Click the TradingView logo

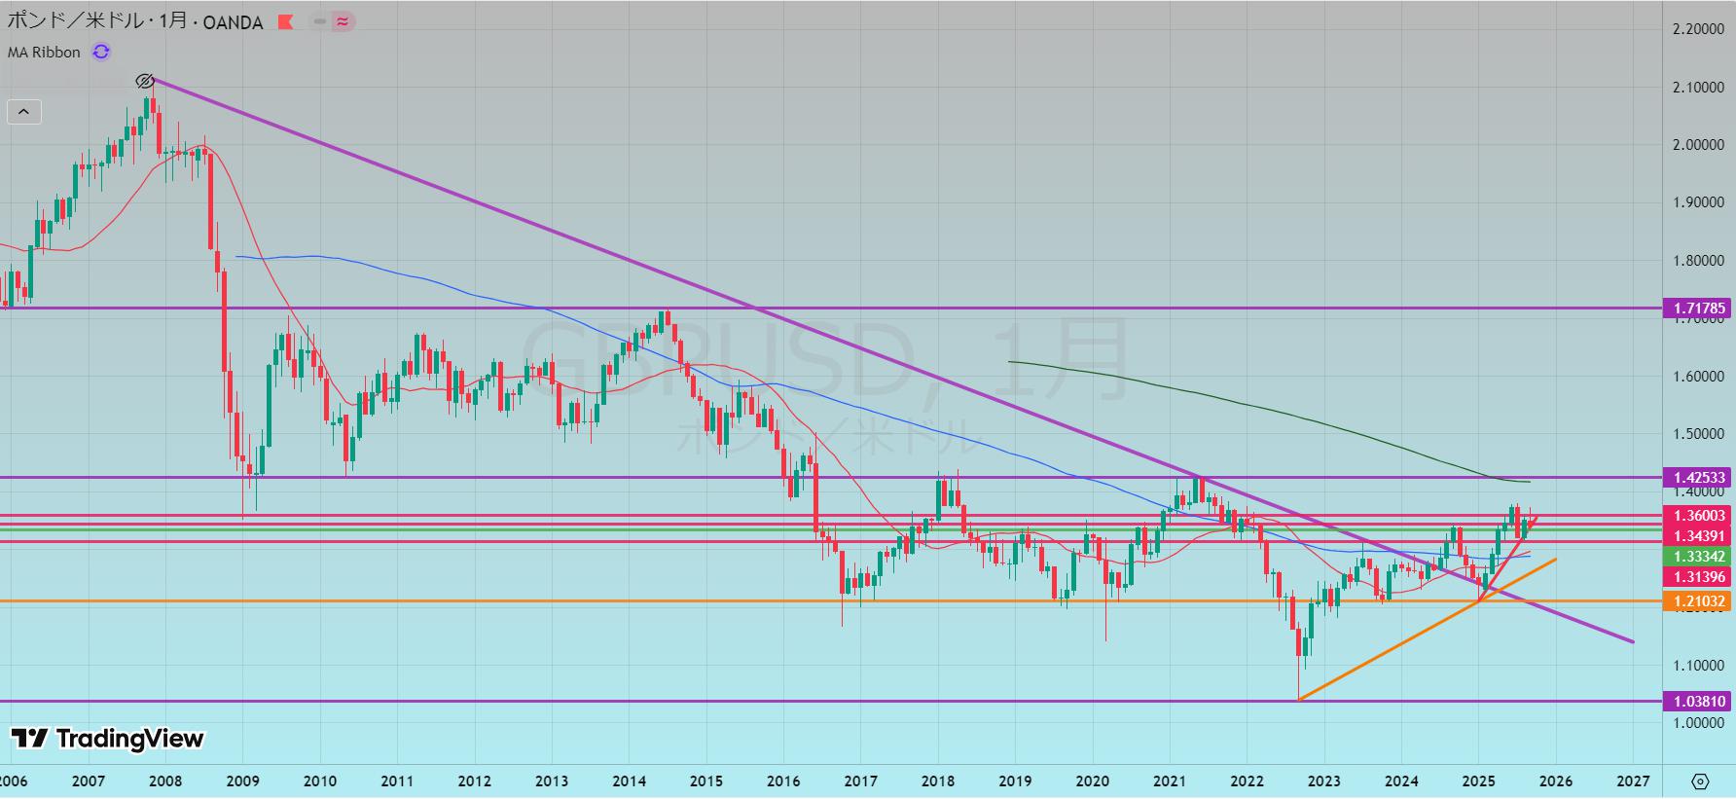[x=108, y=739]
